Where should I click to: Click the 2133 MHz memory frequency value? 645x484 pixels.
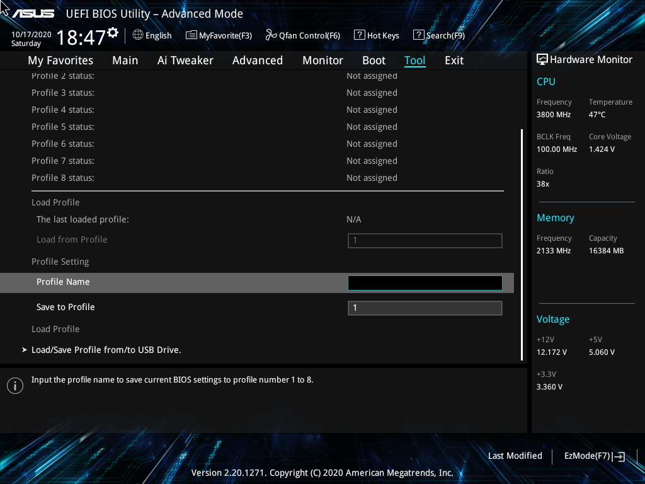554,251
